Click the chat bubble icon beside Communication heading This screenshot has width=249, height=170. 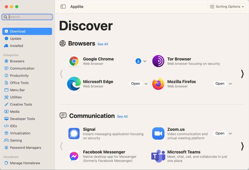63,116
